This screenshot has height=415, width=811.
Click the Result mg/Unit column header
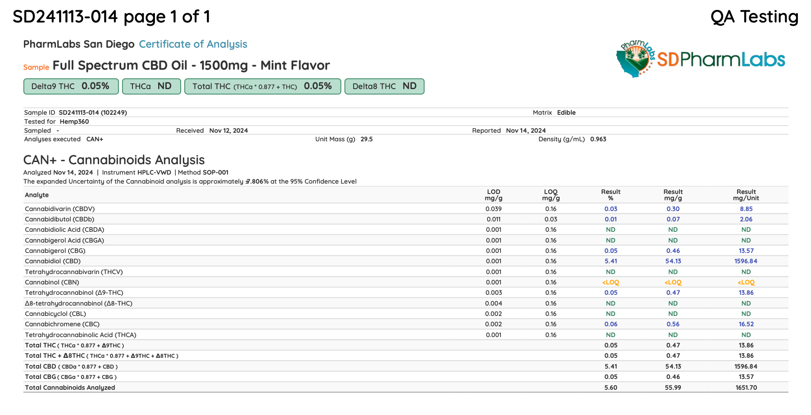click(746, 195)
